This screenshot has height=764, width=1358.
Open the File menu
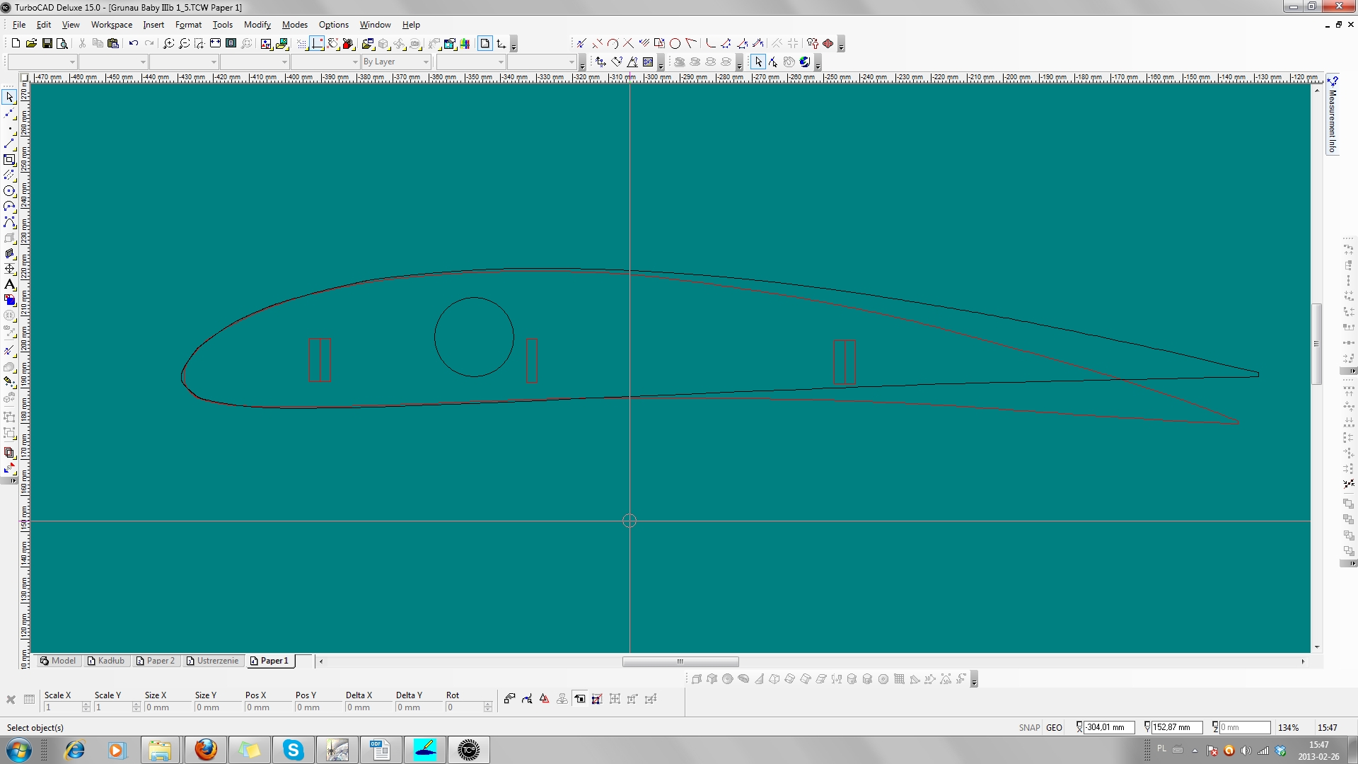pyautogui.click(x=19, y=25)
